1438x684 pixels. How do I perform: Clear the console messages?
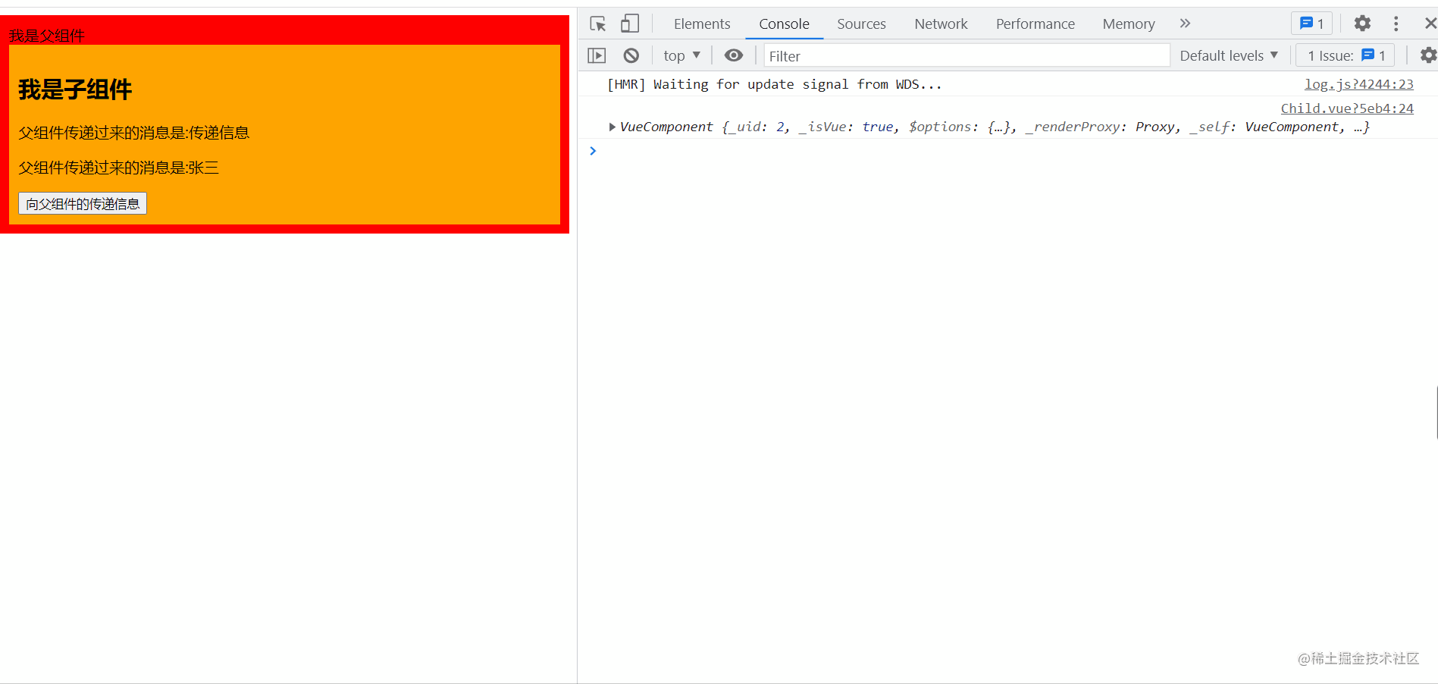click(631, 55)
